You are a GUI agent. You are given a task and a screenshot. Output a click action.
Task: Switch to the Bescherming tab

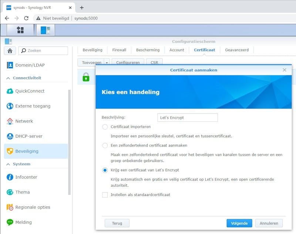pos(148,50)
